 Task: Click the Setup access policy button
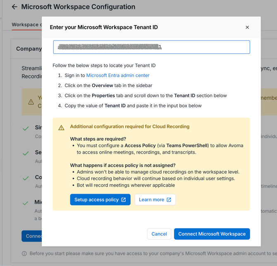[x=100, y=199]
